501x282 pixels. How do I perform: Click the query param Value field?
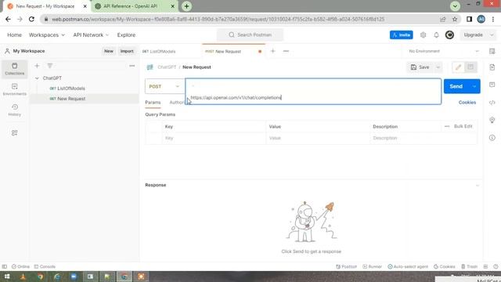318,138
